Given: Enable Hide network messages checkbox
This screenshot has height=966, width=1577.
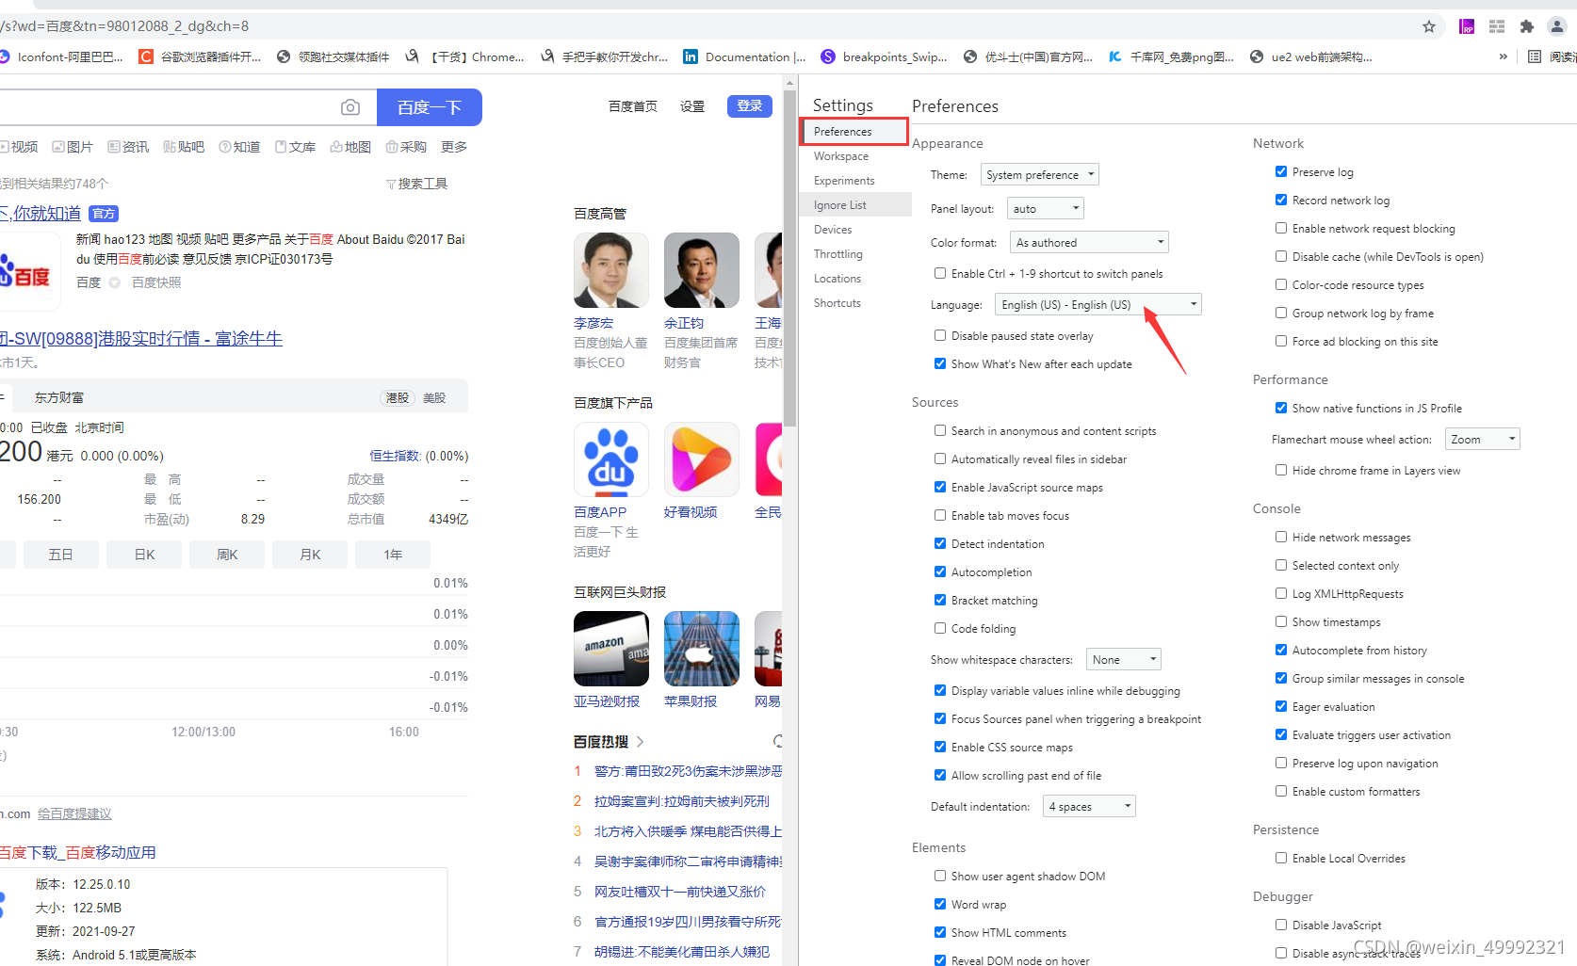Looking at the screenshot, I should click(x=1281, y=537).
